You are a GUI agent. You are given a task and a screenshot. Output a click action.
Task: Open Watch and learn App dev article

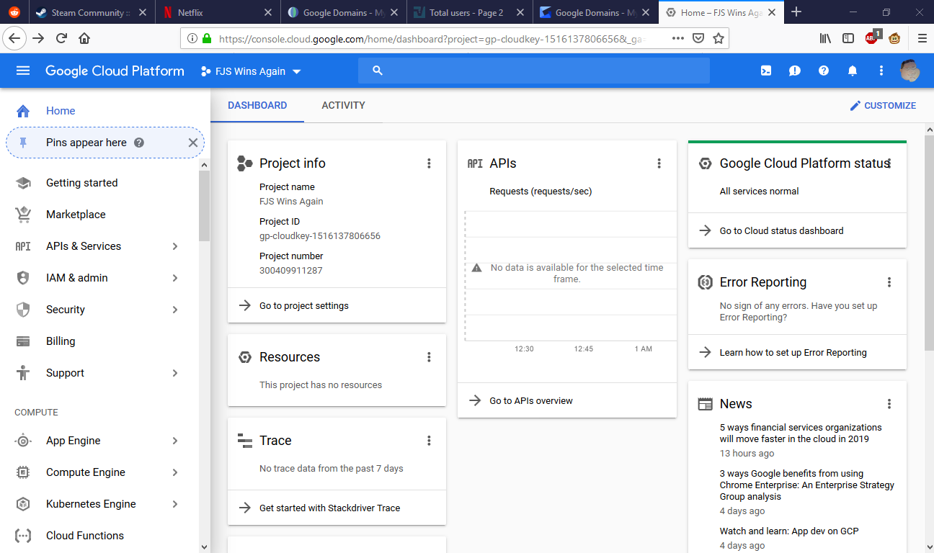pos(789,531)
